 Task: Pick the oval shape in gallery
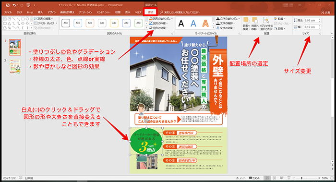(x=27, y=19)
